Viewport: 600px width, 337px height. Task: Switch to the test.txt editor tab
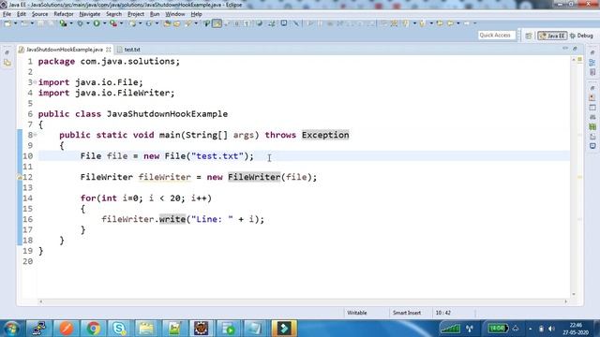(x=129, y=50)
